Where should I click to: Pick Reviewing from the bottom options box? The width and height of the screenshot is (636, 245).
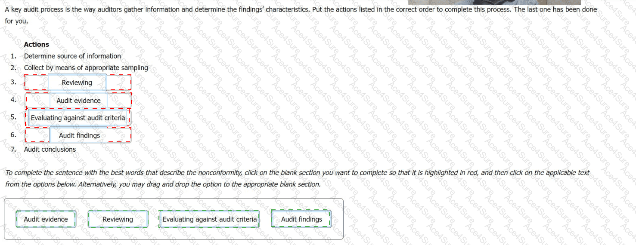(x=118, y=219)
